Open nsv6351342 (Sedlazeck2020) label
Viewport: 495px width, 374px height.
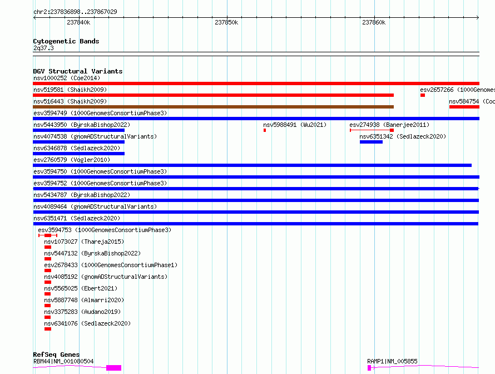pos(403,136)
